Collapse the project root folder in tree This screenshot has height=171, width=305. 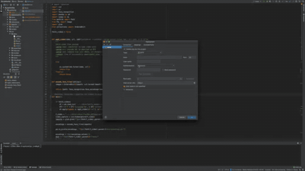pos(3,8)
